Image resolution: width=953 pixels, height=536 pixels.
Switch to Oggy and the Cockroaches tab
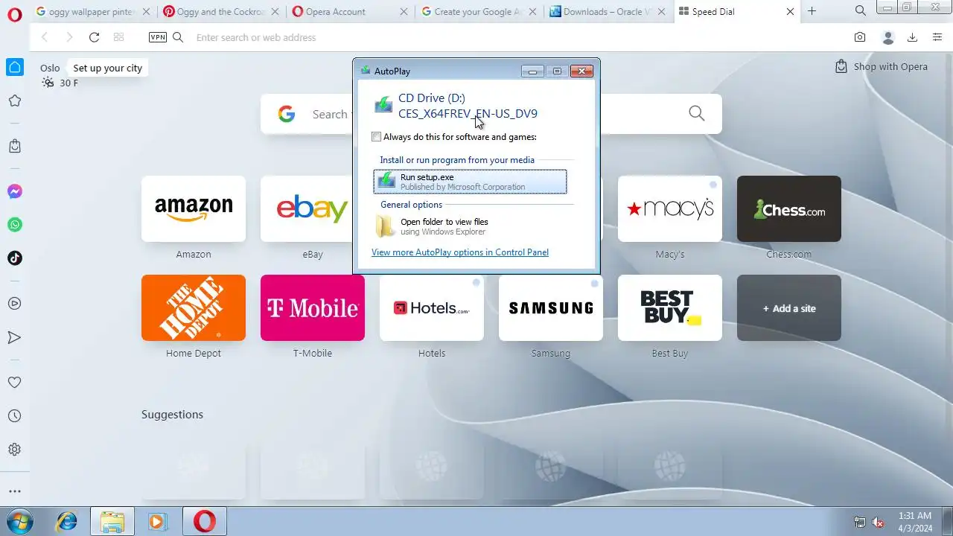click(221, 12)
